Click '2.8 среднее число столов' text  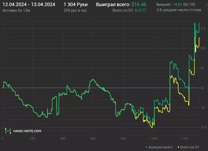tap(179, 10)
